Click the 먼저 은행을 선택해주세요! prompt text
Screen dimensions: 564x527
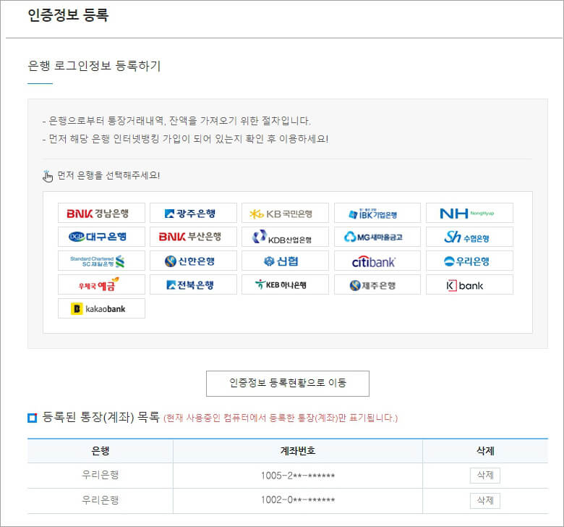(108, 175)
